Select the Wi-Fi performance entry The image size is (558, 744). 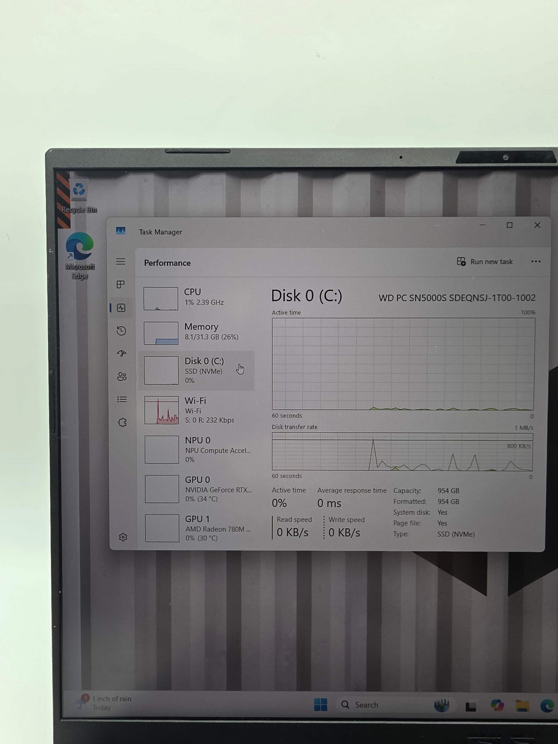[197, 410]
